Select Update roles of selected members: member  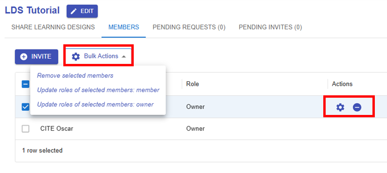pos(98,90)
